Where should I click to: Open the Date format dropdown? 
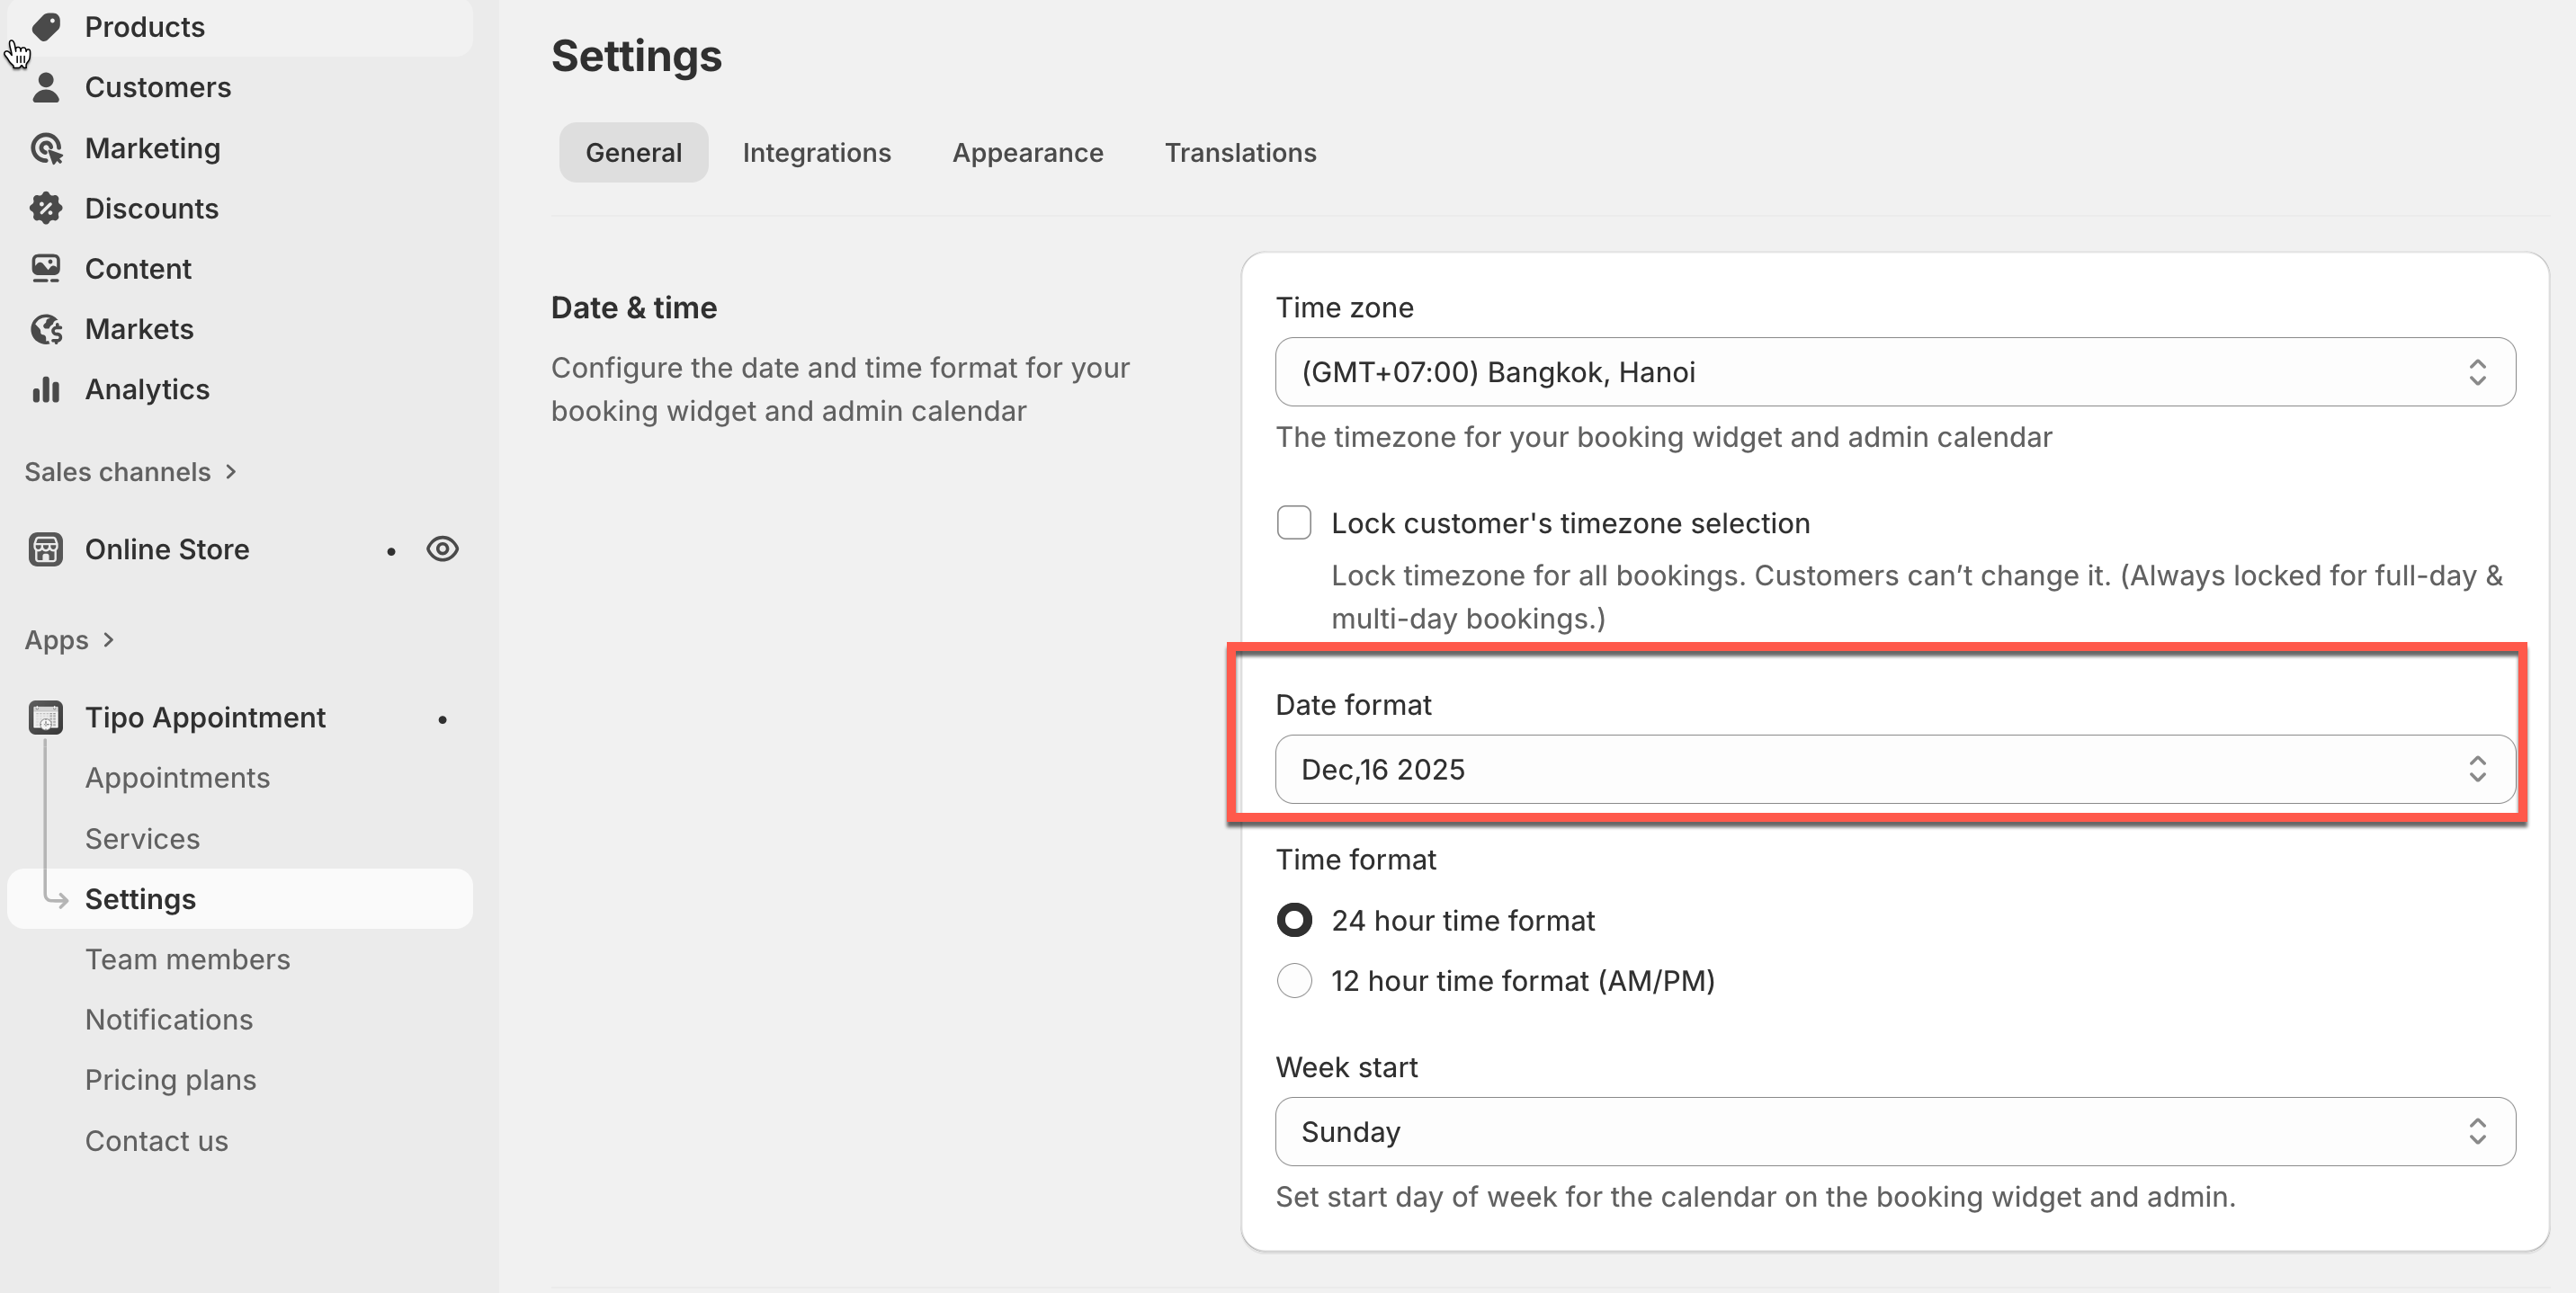point(1894,769)
